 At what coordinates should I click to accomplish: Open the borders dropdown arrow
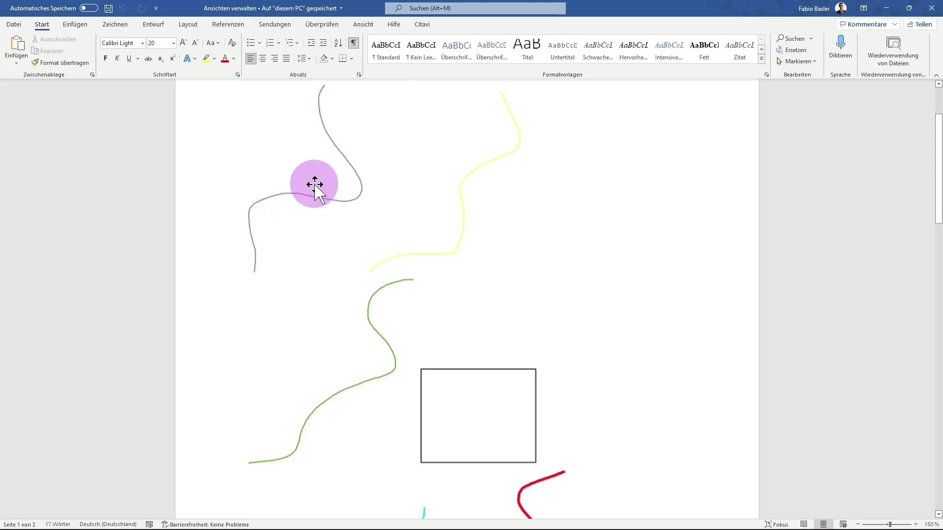click(352, 59)
